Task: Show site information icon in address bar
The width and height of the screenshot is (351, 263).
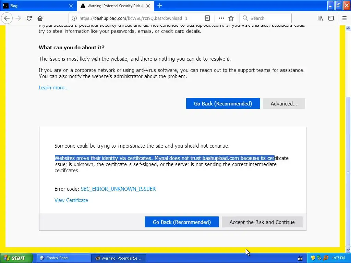Action: pos(74,18)
